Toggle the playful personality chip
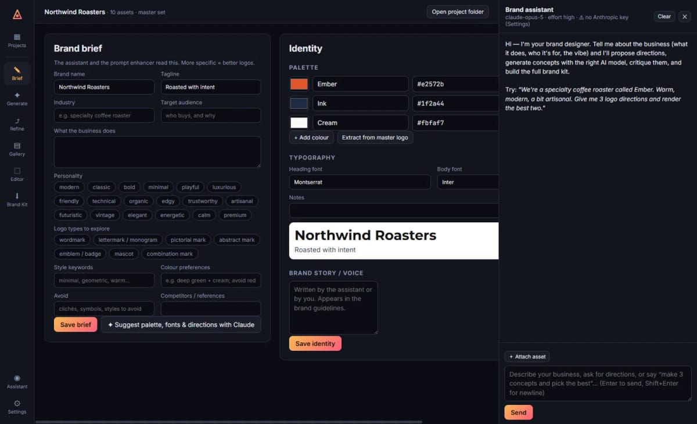Image resolution: width=697 pixels, height=424 pixels. (x=190, y=187)
